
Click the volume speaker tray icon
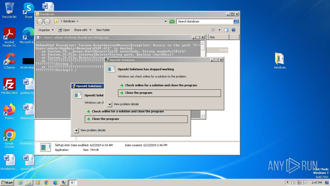293,183
